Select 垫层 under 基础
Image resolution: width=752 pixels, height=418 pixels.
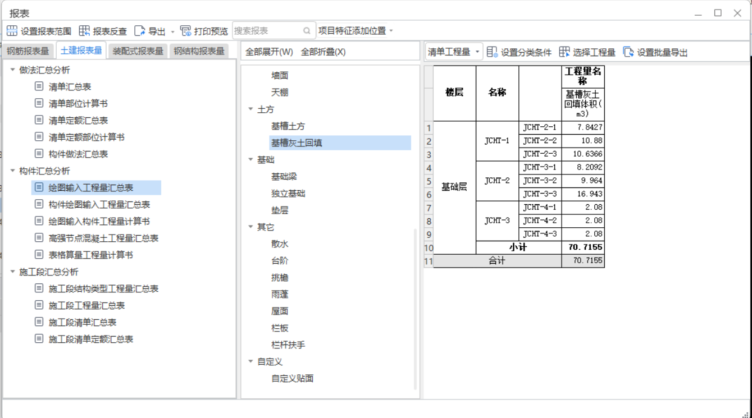coord(280,210)
